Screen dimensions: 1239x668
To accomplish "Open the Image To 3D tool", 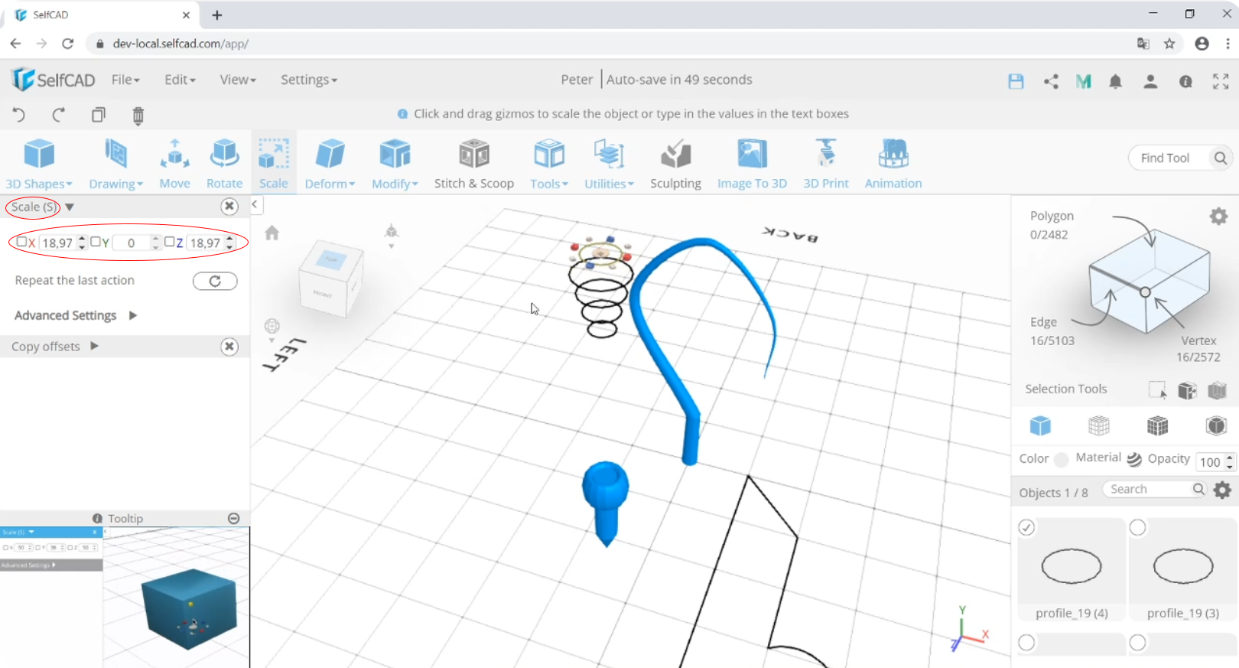I will click(x=752, y=164).
